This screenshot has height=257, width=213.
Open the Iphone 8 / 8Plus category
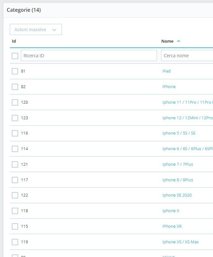point(178,180)
